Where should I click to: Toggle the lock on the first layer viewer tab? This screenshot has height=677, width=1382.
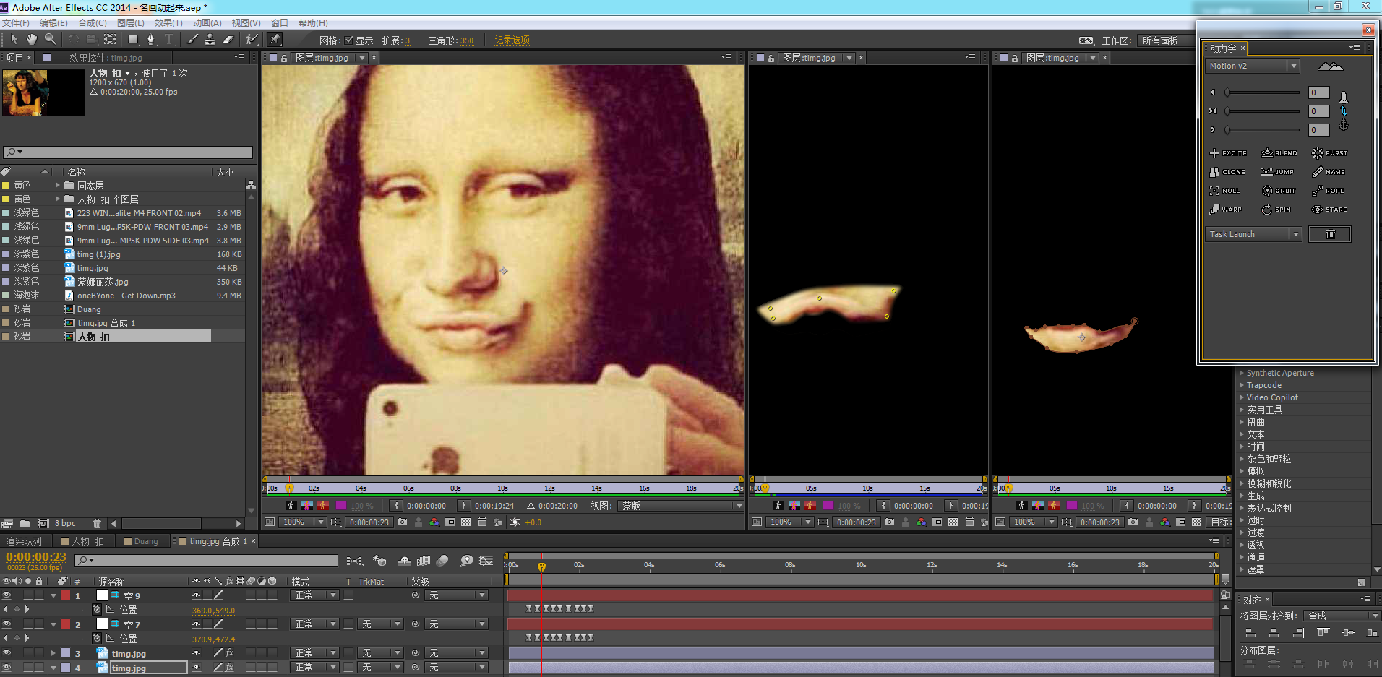tap(284, 58)
